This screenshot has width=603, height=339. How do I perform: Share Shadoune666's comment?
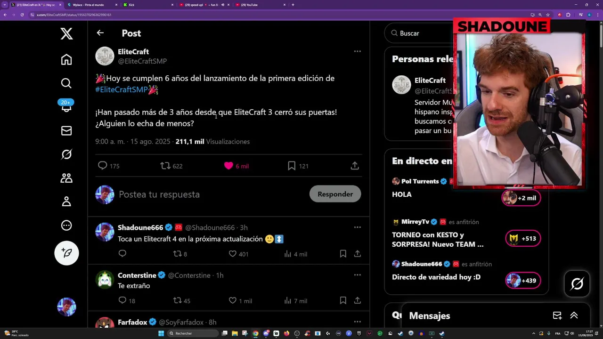coord(358,254)
